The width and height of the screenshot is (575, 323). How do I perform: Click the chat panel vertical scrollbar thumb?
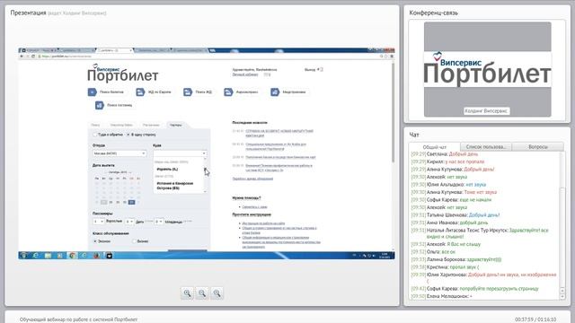[563, 236]
